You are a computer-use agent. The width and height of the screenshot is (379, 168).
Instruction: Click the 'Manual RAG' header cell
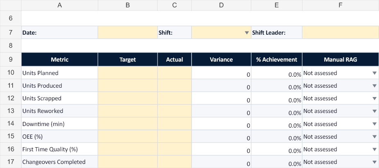[341, 60]
